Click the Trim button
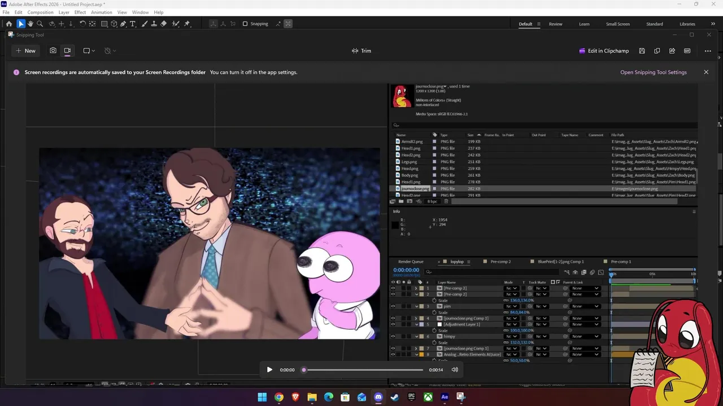Screen dimensions: 723x406 tap(361, 51)
